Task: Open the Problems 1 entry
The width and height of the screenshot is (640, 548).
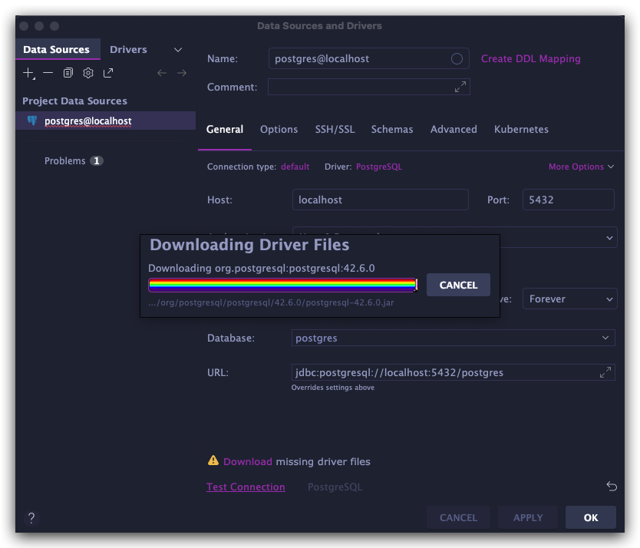Action: pyautogui.click(x=74, y=161)
